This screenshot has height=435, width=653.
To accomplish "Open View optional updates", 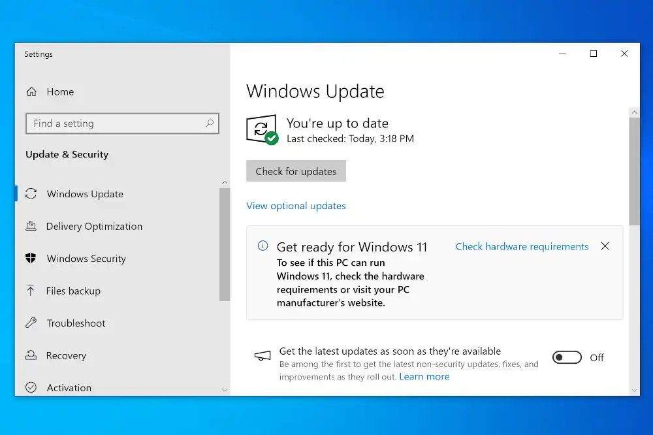I will [296, 206].
